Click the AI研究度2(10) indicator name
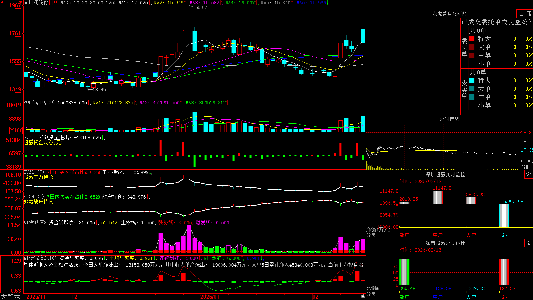 pyautogui.click(x=40, y=258)
